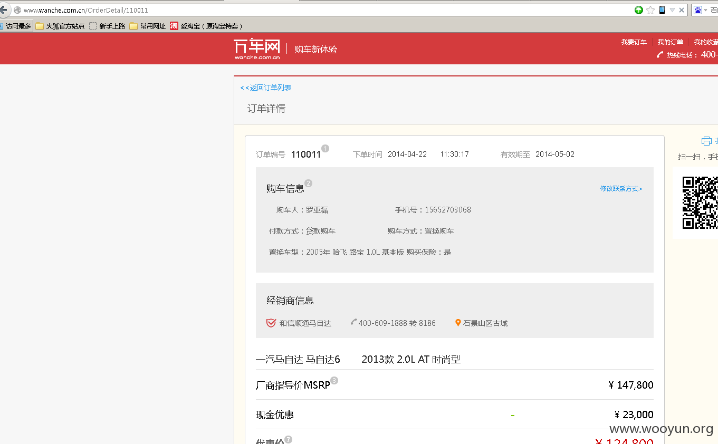Click the orange location pin icon

(458, 323)
